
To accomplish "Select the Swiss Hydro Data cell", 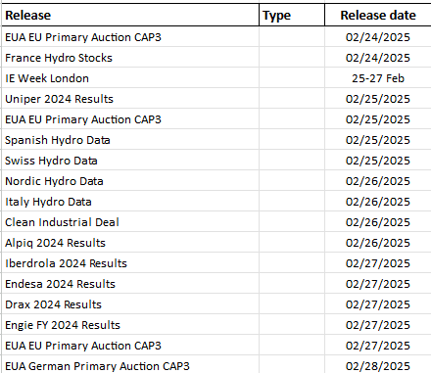I will click(130, 161).
